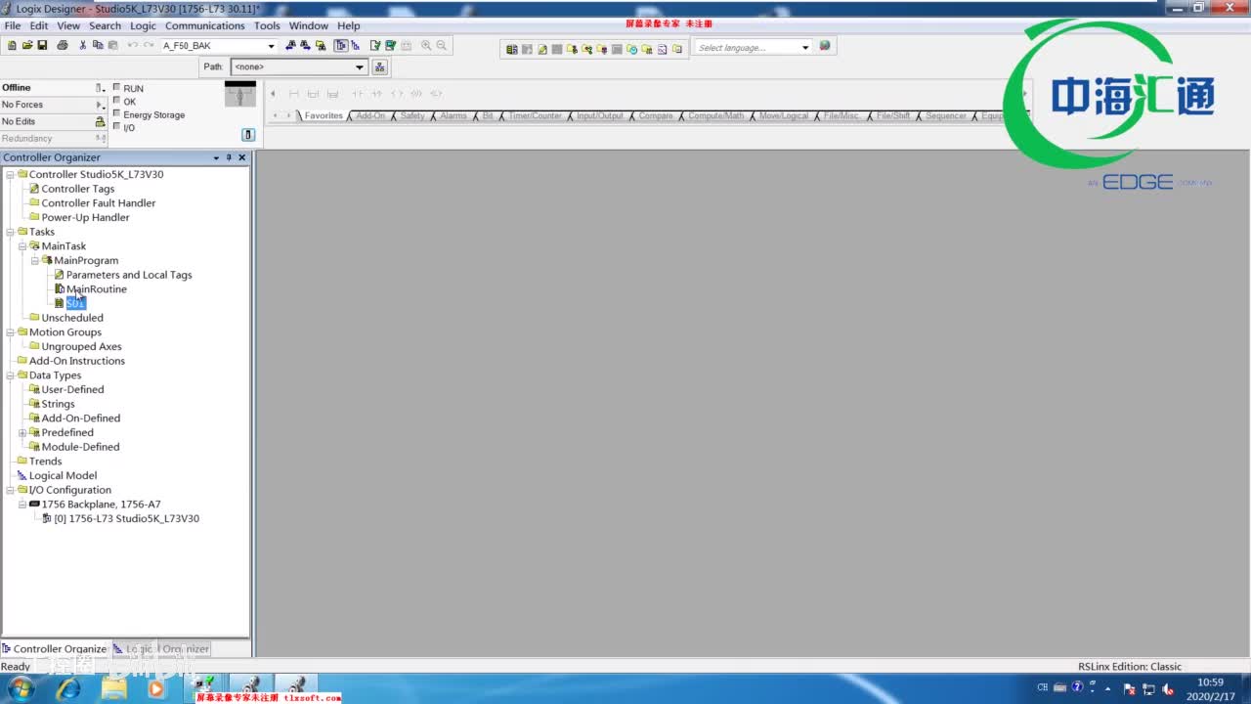The height and width of the screenshot is (704, 1251).
Task: Click the controller properties icon below I/O
Action: [x=248, y=135]
